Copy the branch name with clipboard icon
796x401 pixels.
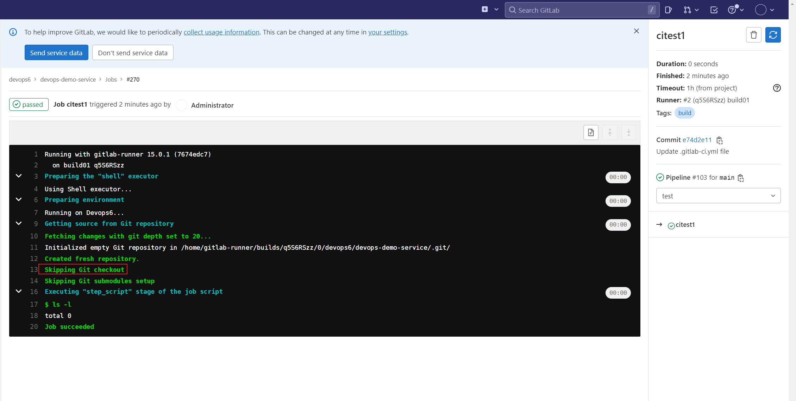741,178
